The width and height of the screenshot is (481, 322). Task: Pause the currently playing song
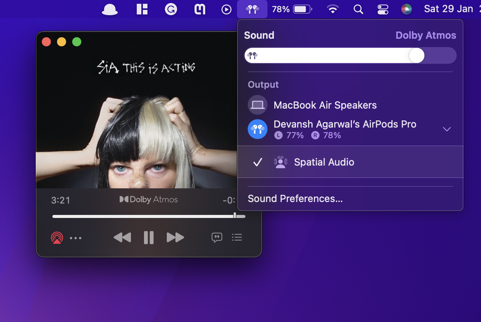[149, 238]
